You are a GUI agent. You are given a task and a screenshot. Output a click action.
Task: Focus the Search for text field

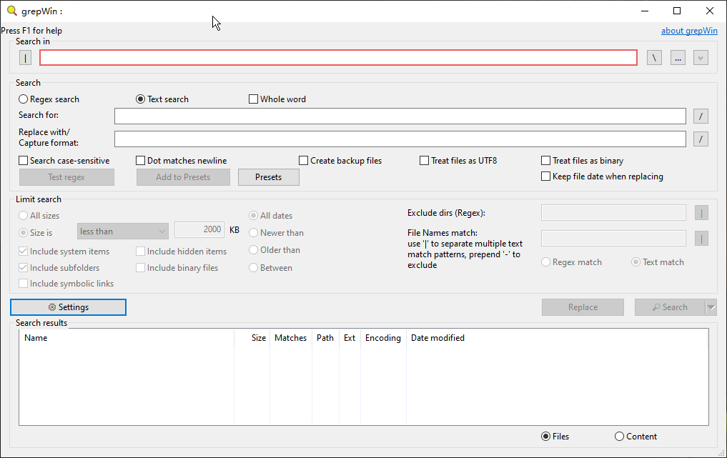click(x=400, y=116)
